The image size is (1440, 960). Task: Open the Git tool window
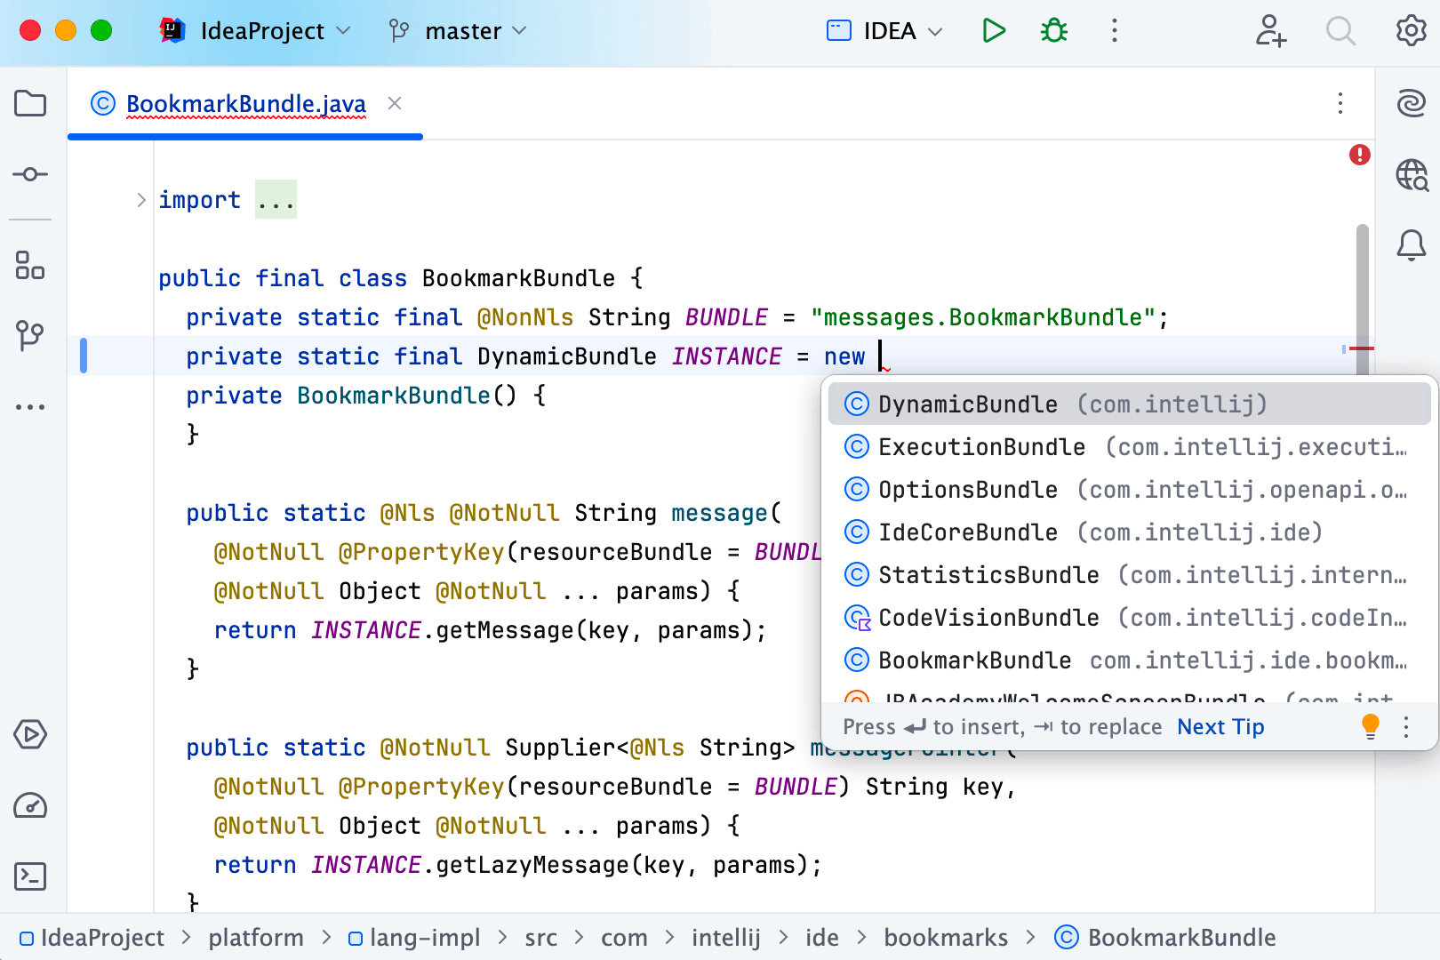(x=29, y=335)
